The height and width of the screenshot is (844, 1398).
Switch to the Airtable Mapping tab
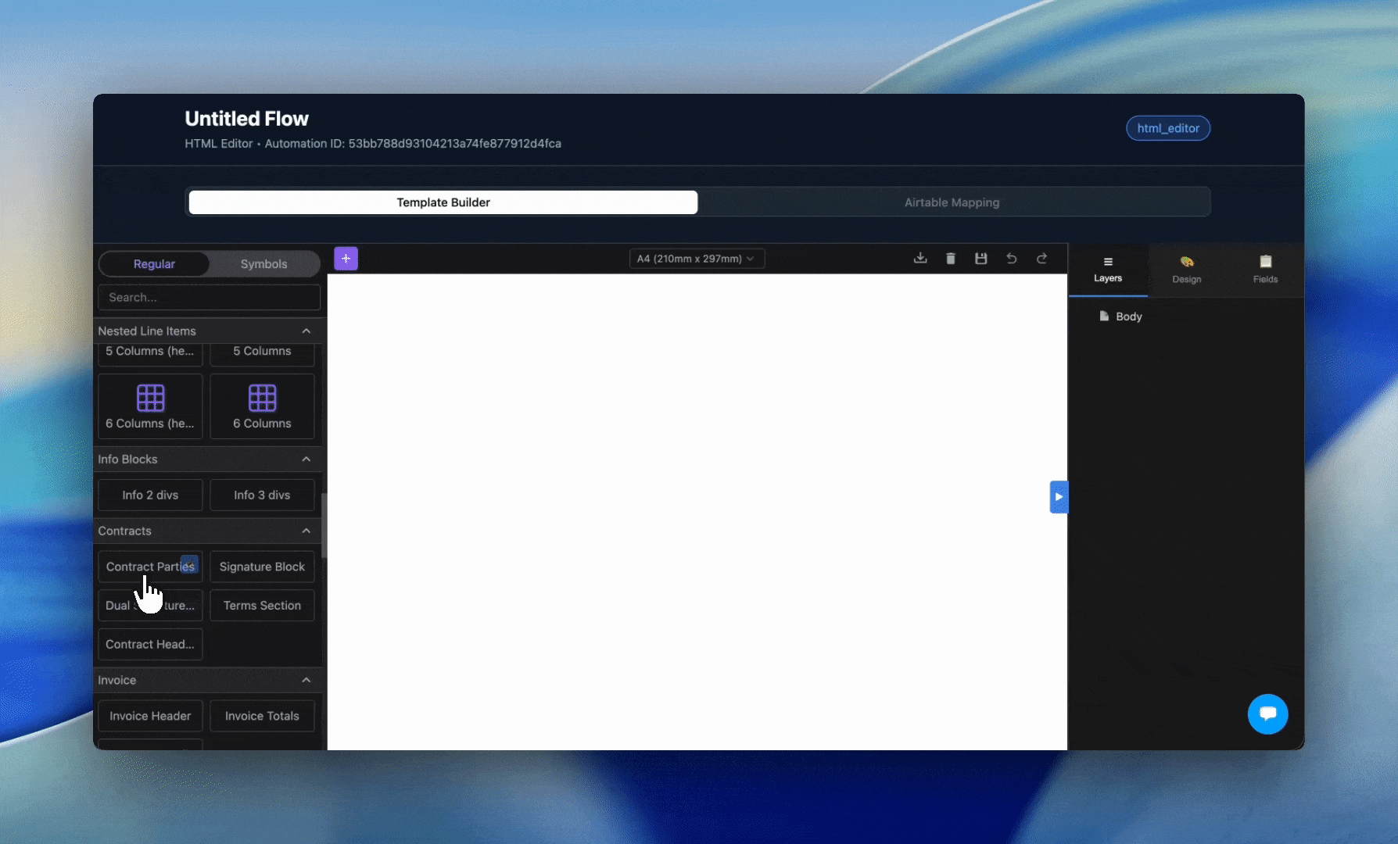[952, 202]
